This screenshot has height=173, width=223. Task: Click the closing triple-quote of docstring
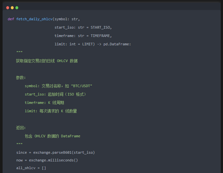pyautogui.click(x=19, y=144)
